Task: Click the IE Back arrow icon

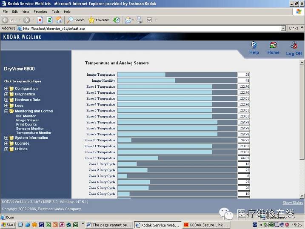Action: click(x=5, y=20)
